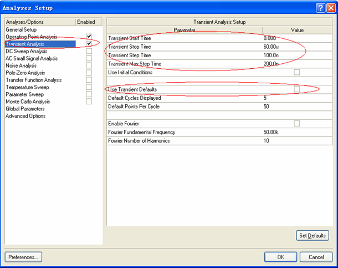The width and height of the screenshot is (338, 268).
Task: Click the Transient Max Step Time label
Action: tap(135, 64)
